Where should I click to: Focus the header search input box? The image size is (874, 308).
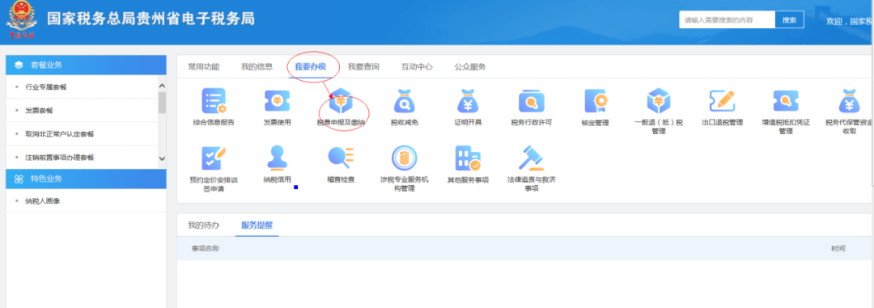click(727, 19)
